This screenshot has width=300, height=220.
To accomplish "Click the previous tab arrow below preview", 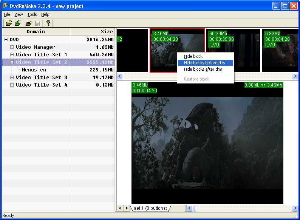I will click(x=120, y=208).
